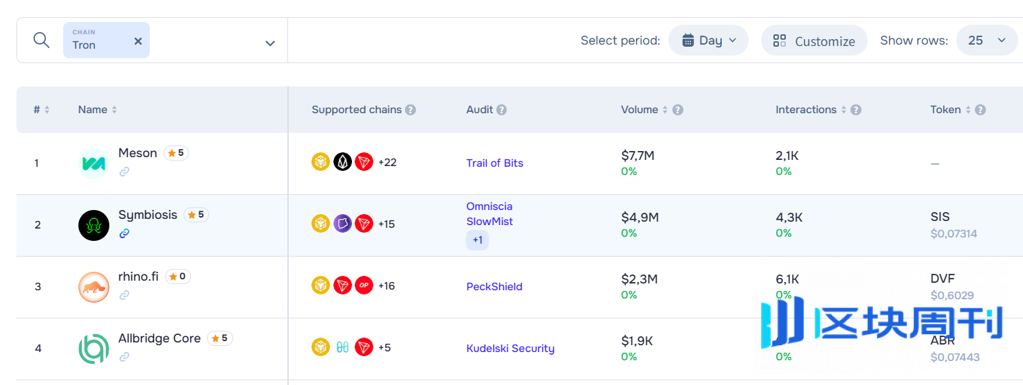This screenshot has height=385, width=1023.
Task: Click the 2,1K interactions value
Action: (787, 156)
